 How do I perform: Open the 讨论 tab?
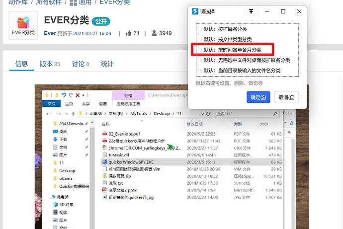pyautogui.click(x=80, y=64)
